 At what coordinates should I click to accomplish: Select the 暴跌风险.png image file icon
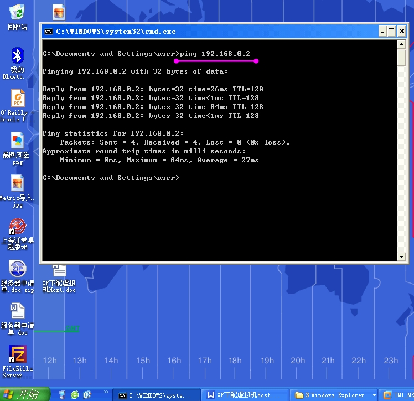(17, 148)
